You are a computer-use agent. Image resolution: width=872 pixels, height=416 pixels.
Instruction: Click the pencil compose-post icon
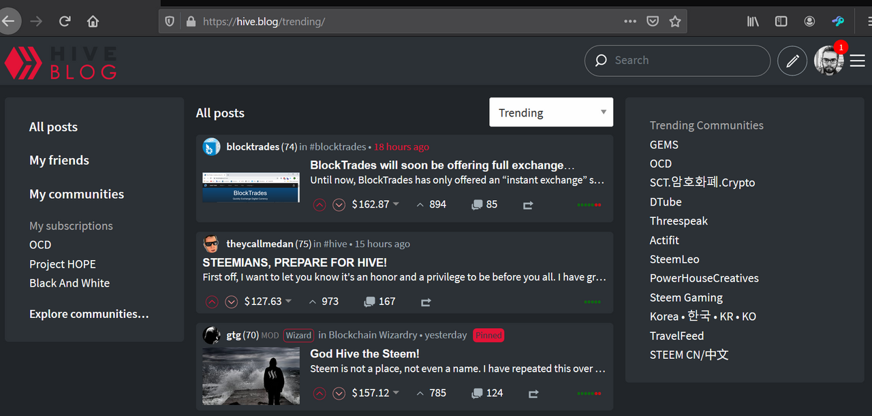pyautogui.click(x=792, y=61)
